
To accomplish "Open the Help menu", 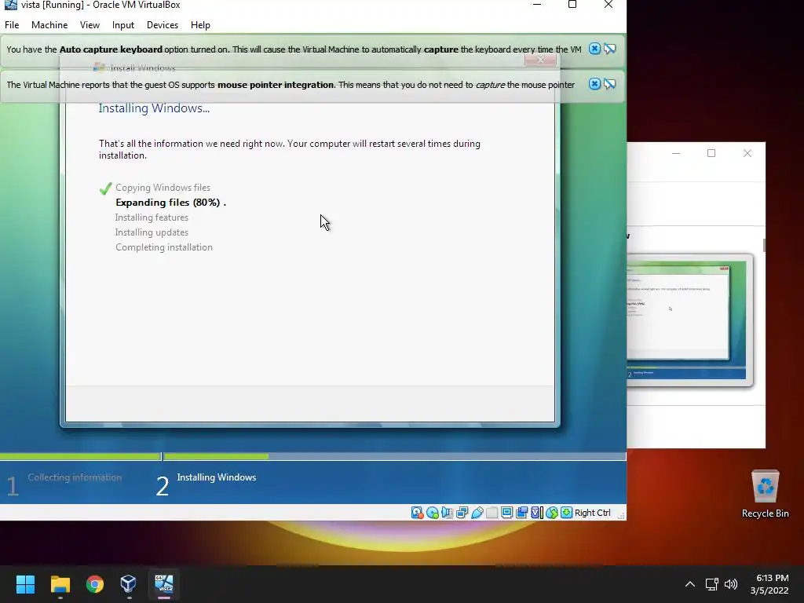I will pyautogui.click(x=200, y=25).
